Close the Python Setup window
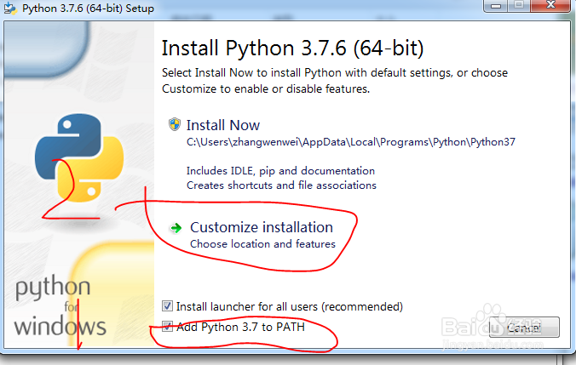Viewport: 576px width, 365px height. click(550, 5)
